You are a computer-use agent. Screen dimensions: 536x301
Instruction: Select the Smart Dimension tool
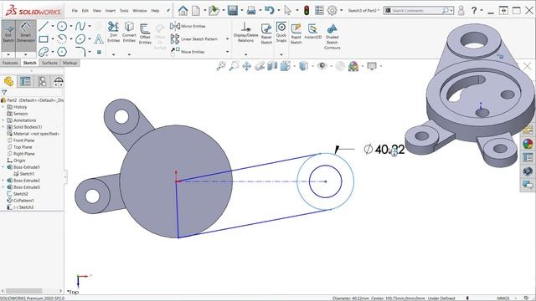click(26, 33)
